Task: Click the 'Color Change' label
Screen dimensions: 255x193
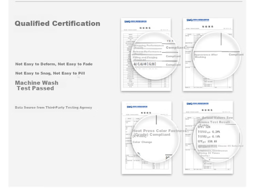Action: tap(142, 142)
